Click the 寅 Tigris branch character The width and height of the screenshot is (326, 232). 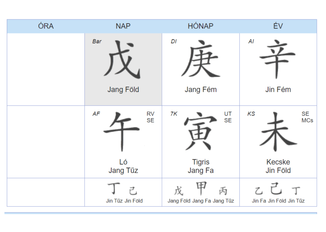click(x=200, y=131)
